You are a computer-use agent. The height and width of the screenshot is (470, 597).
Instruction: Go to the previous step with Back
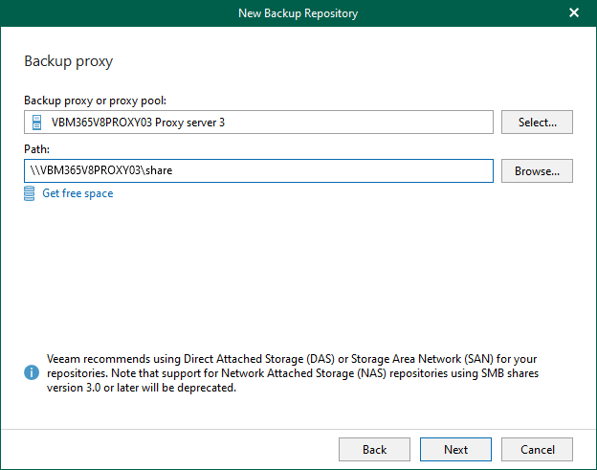[x=374, y=449]
